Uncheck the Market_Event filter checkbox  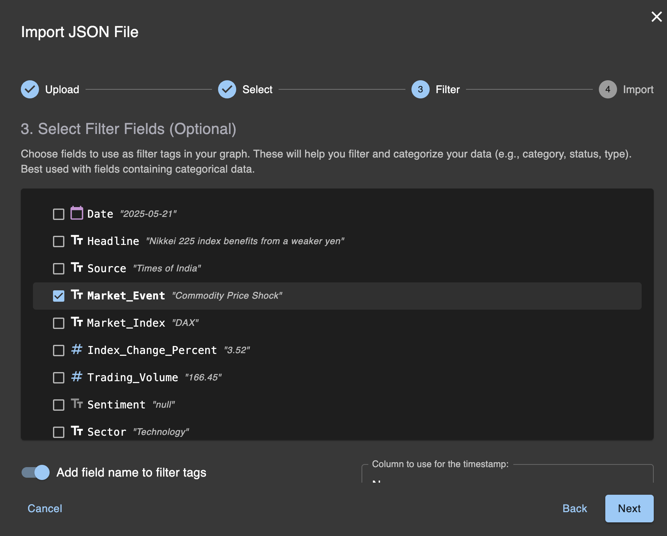pyautogui.click(x=58, y=296)
